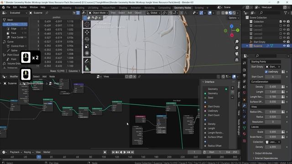
Task: Open the Object Data green triangle tab
Action: pyautogui.click(x=245, y=128)
